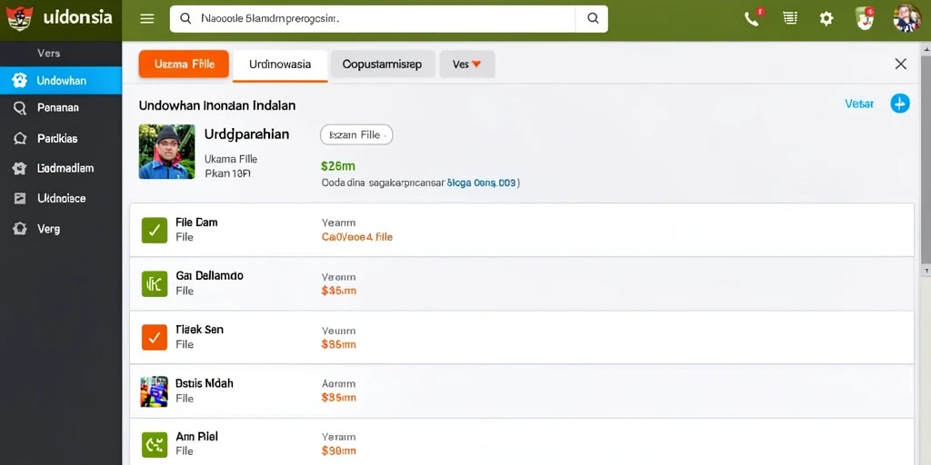
Task: Select Verg in the sidebar
Action: click(61, 229)
